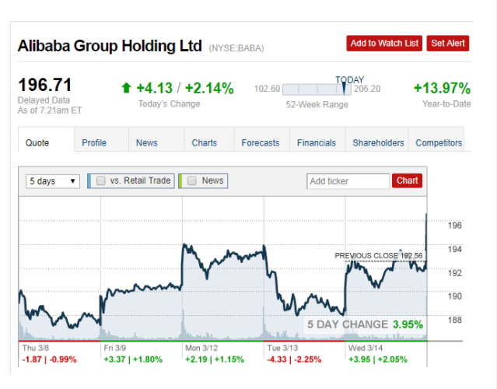View the Shareholders tab
This screenshot has height=389, width=497.
coord(378,142)
